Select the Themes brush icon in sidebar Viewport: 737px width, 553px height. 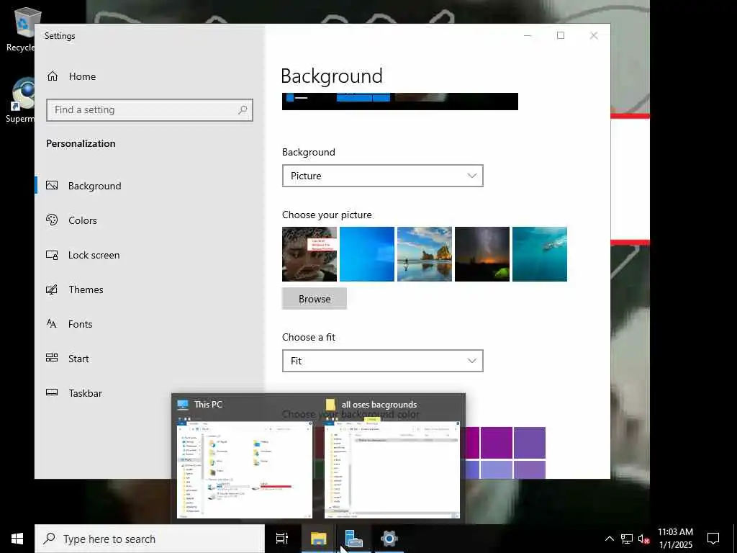(52, 289)
